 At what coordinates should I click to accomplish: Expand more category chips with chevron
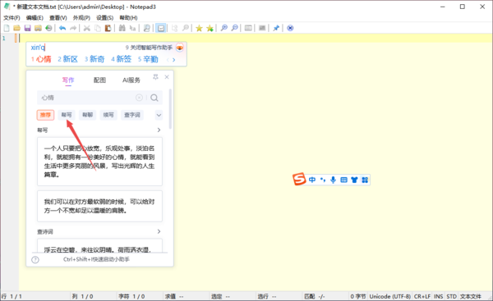159,115
